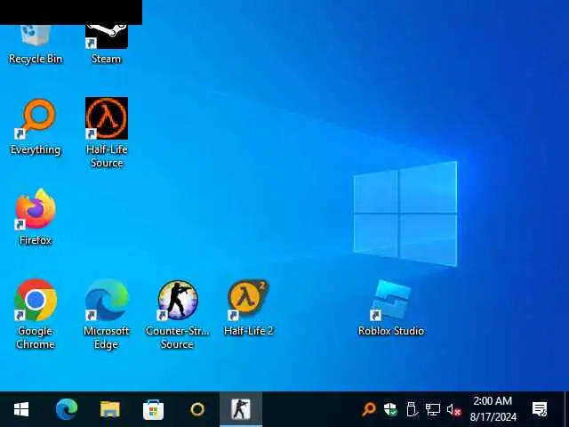Click the Safely Remove Hardware USB icon
The width and height of the screenshot is (569, 427).
tap(412, 409)
